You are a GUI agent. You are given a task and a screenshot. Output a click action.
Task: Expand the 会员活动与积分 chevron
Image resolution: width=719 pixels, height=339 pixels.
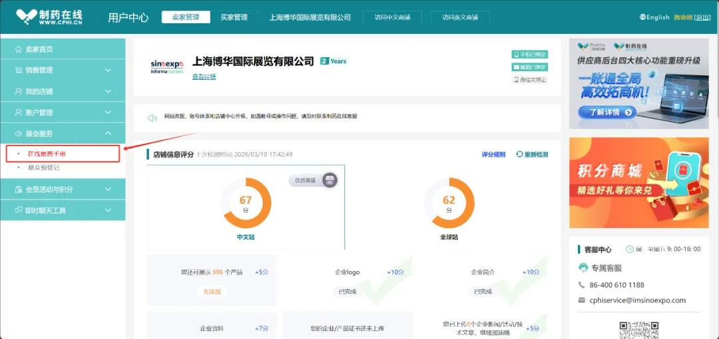pyautogui.click(x=109, y=189)
